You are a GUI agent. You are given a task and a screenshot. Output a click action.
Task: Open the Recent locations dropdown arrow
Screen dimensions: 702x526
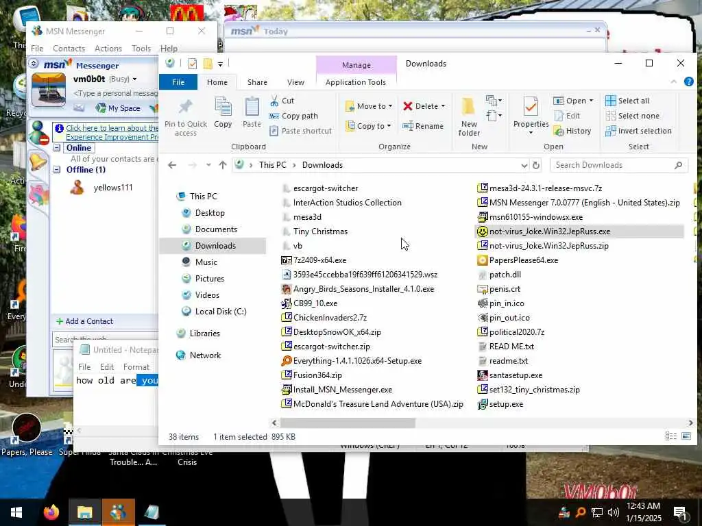pyautogui.click(x=208, y=165)
